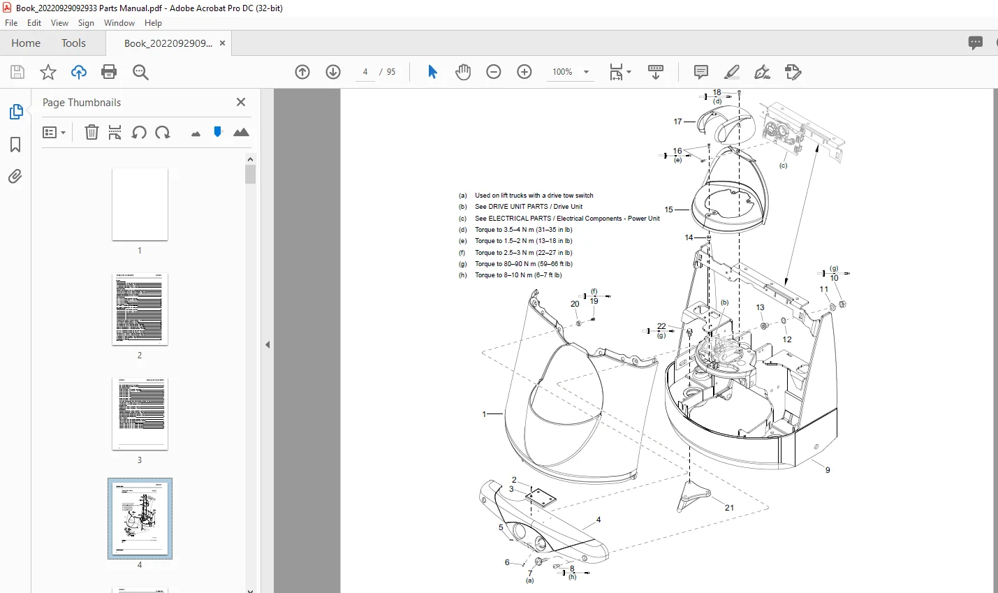Open the File menu

(11, 23)
